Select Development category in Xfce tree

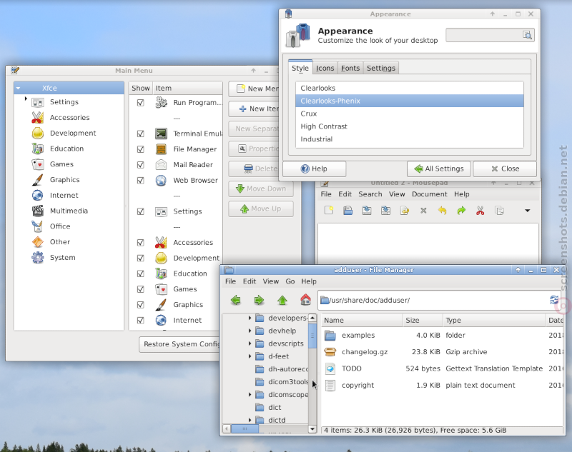coord(73,133)
